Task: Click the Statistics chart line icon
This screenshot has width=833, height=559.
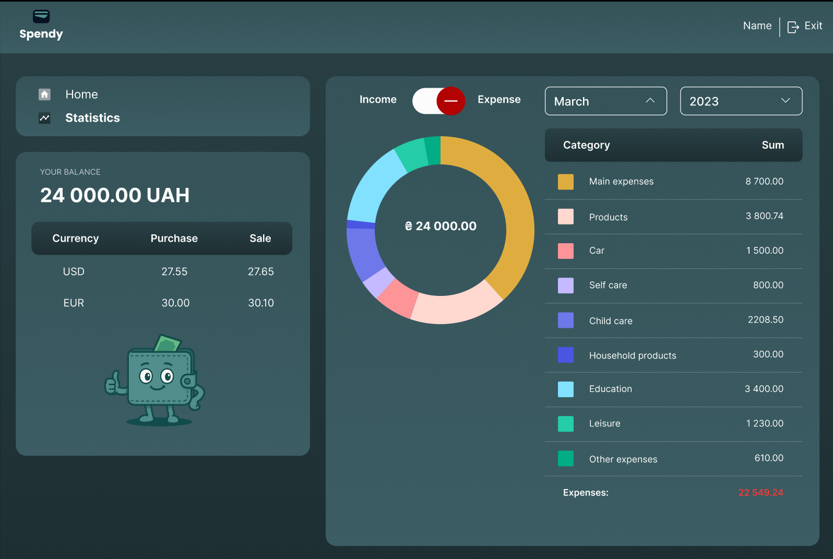Action: tap(45, 118)
